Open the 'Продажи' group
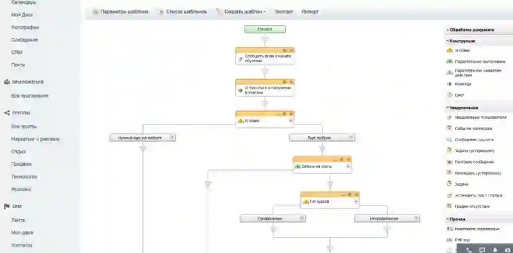 (22, 164)
